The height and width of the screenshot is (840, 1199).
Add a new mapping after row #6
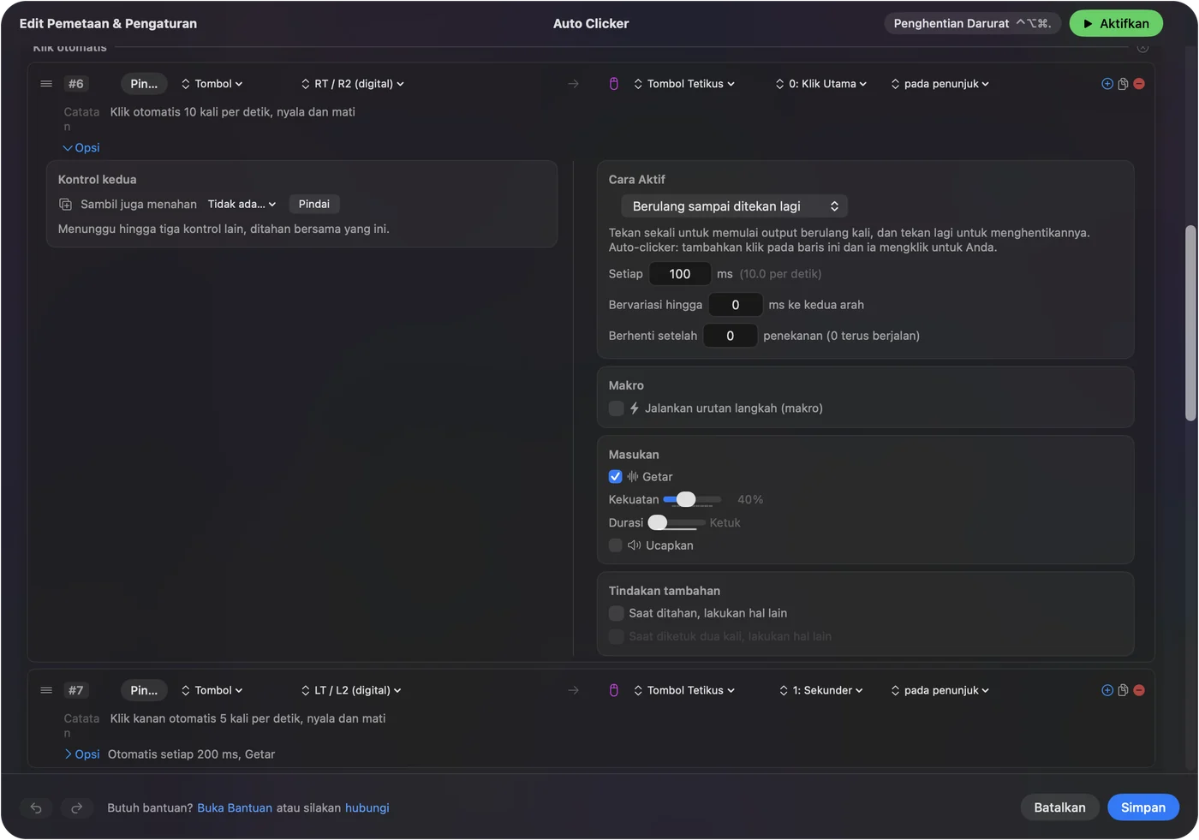(1107, 84)
